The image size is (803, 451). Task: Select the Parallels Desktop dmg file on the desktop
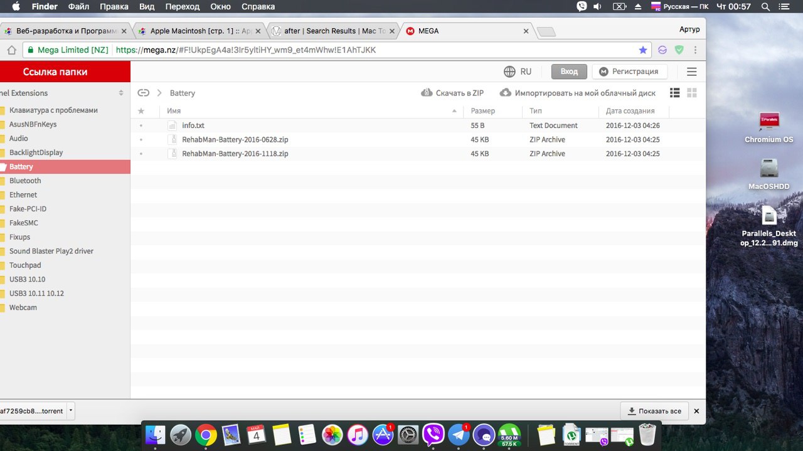click(x=769, y=226)
